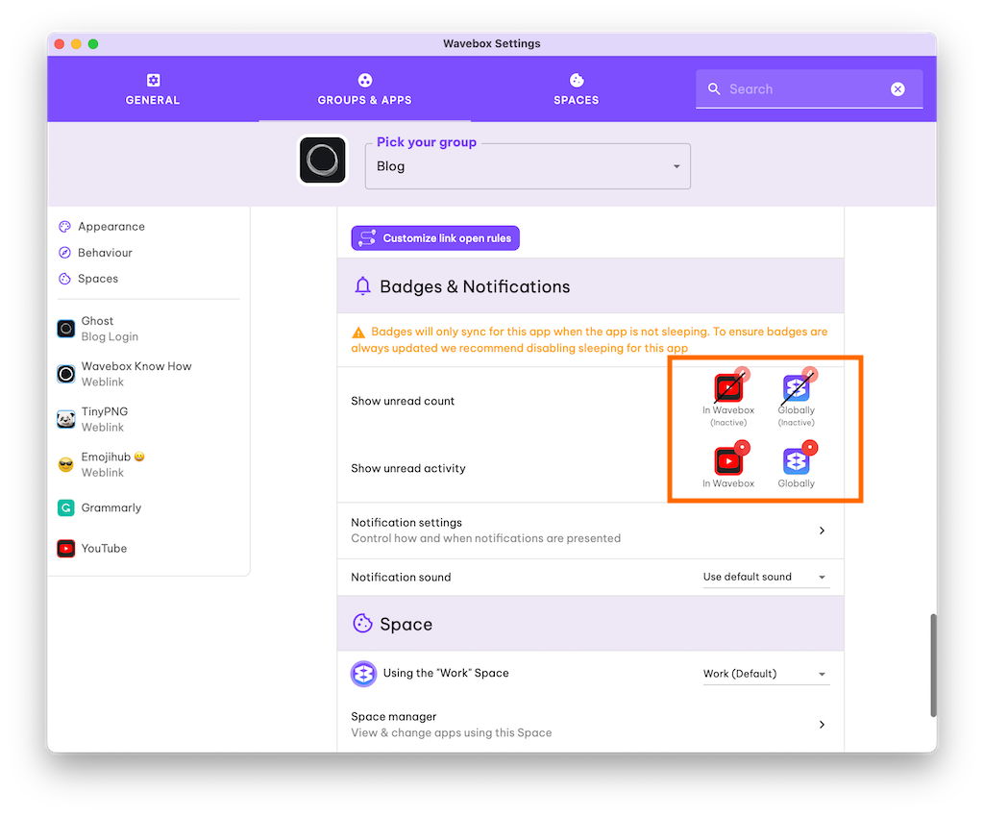This screenshot has height=815, width=984.
Task: Open Space manager row
Action: click(591, 725)
